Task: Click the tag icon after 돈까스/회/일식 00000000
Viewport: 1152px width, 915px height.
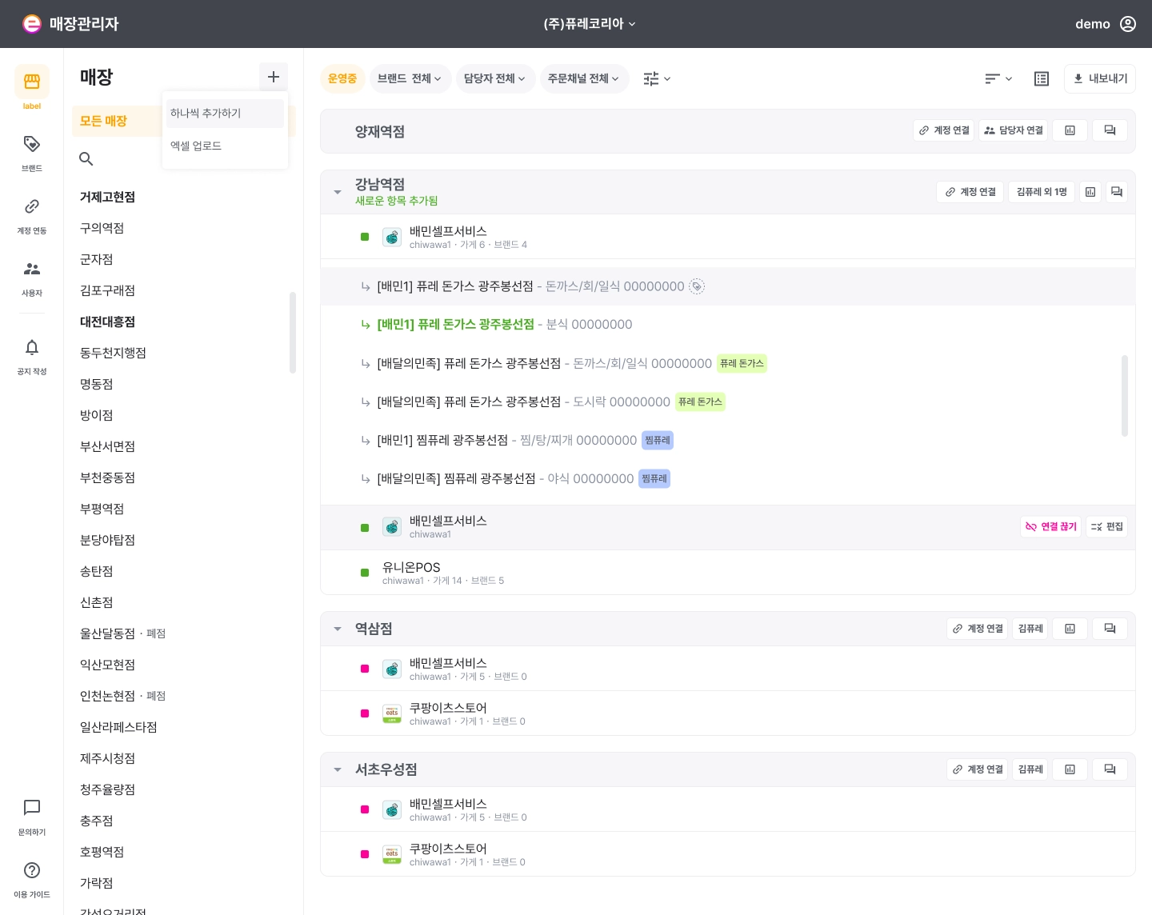Action: click(697, 286)
